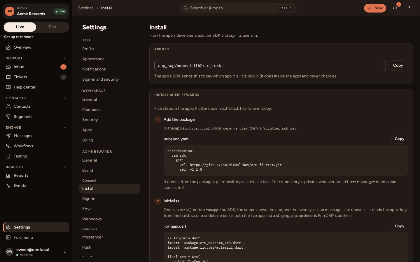
Task: Copy the pubspec.yaml code block
Action: click(x=399, y=139)
